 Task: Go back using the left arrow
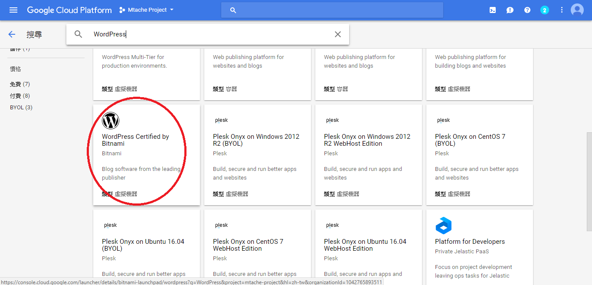pos(12,34)
